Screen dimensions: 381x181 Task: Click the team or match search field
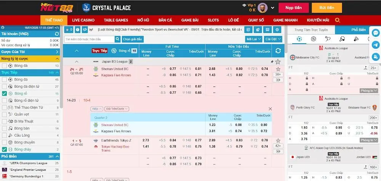coord(89,39)
